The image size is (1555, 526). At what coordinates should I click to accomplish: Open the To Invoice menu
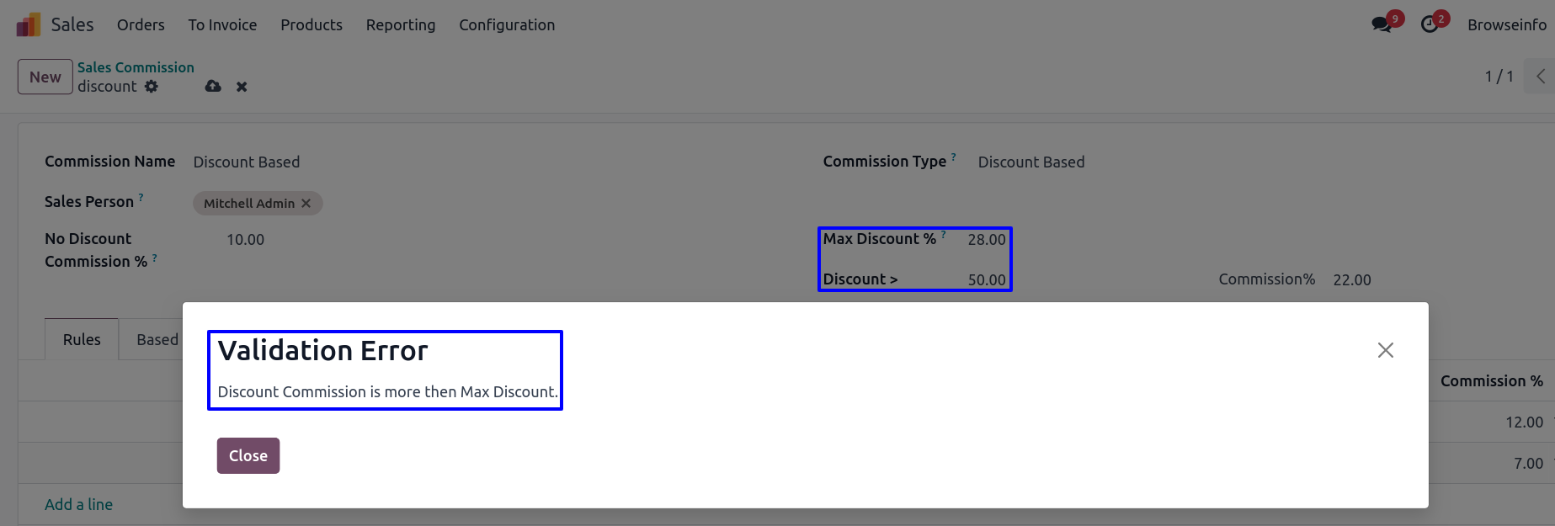point(222,25)
